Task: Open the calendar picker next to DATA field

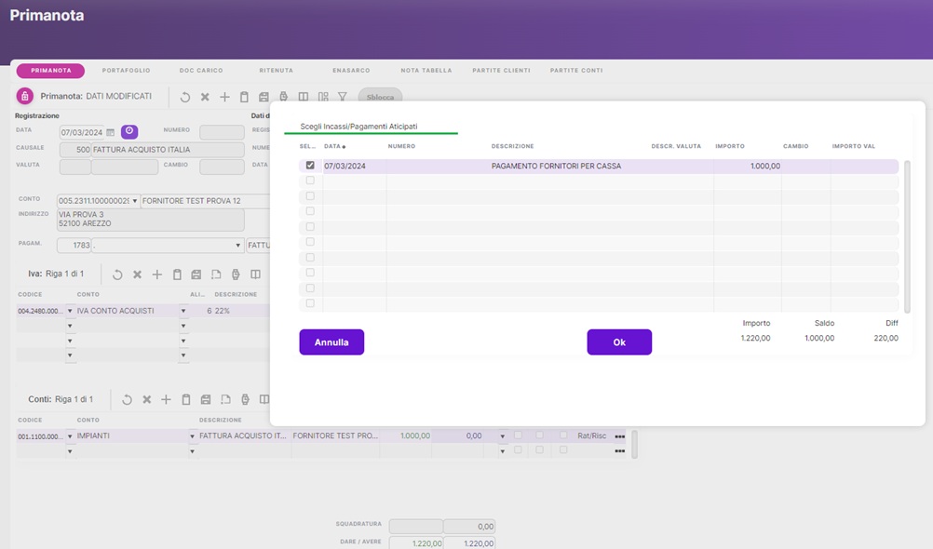Action: point(110,133)
